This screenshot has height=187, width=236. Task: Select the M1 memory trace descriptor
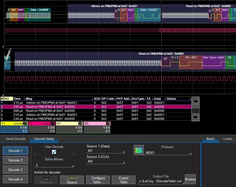69,127
